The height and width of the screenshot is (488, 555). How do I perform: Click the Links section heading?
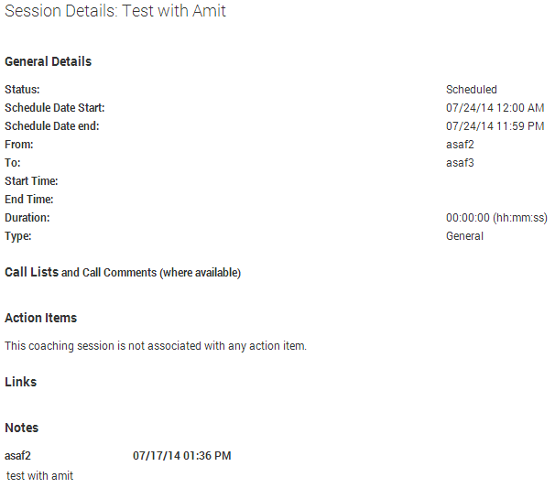tap(20, 382)
